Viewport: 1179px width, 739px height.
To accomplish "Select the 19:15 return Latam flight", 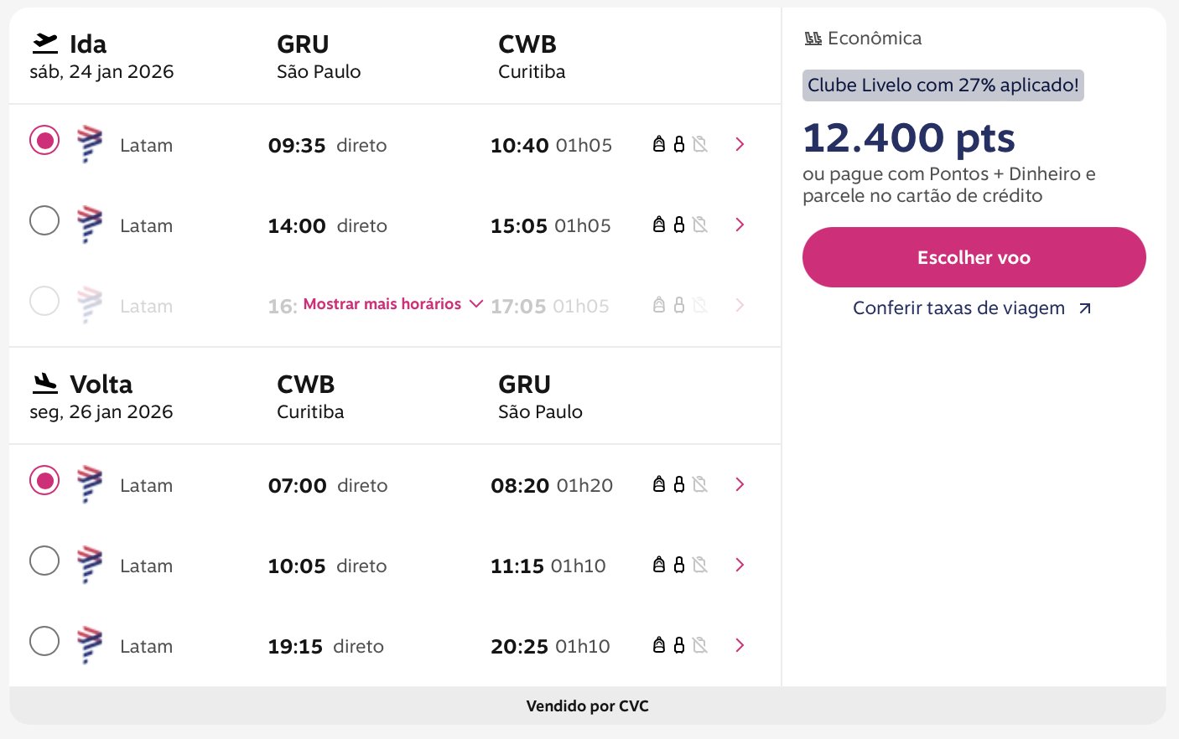I will tap(44, 642).
